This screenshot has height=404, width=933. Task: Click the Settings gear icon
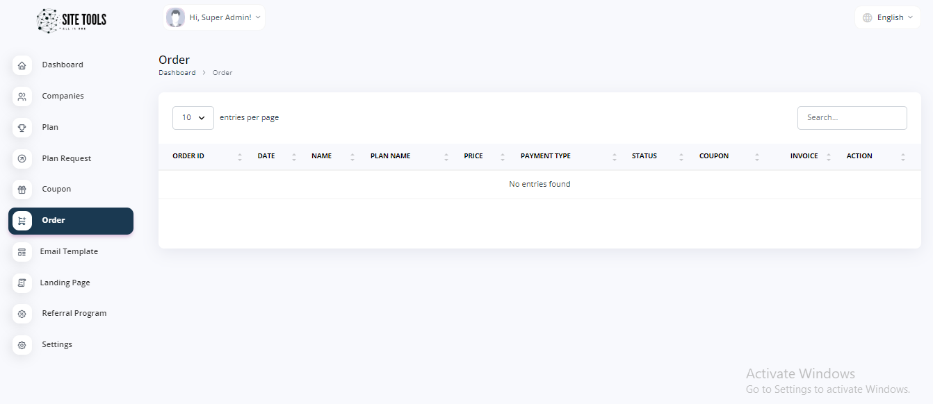coord(22,345)
